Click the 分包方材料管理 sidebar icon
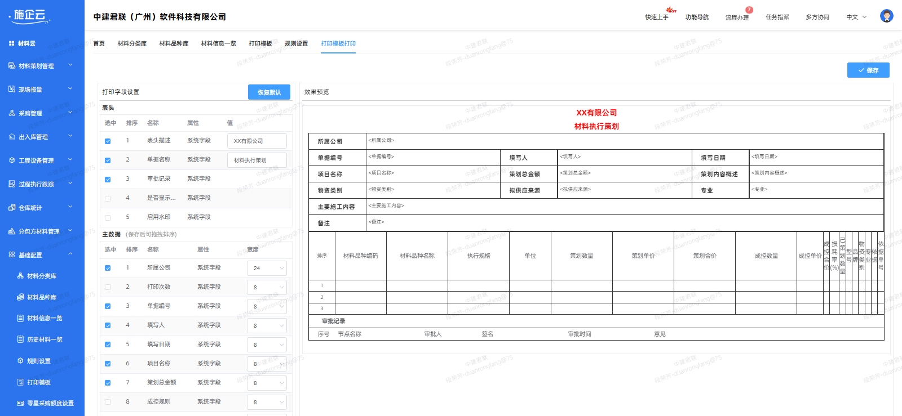Viewport: 902px width, 416px height. point(12,231)
